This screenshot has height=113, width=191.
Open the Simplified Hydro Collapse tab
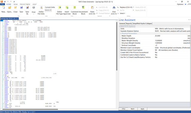click(142, 23)
